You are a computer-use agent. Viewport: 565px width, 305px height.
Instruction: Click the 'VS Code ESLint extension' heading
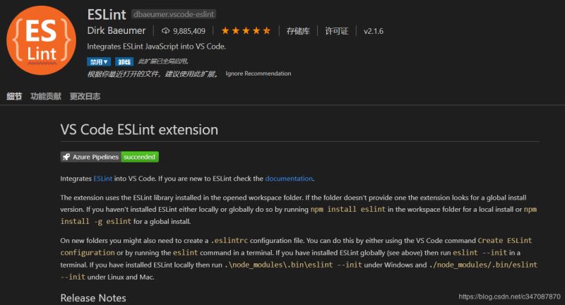click(139, 130)
